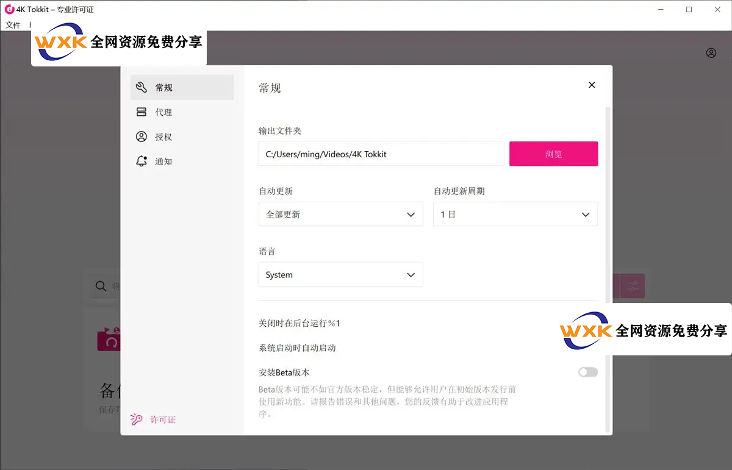
Task: Click the bell icon for 通知
Action: [x=142, y=162]
